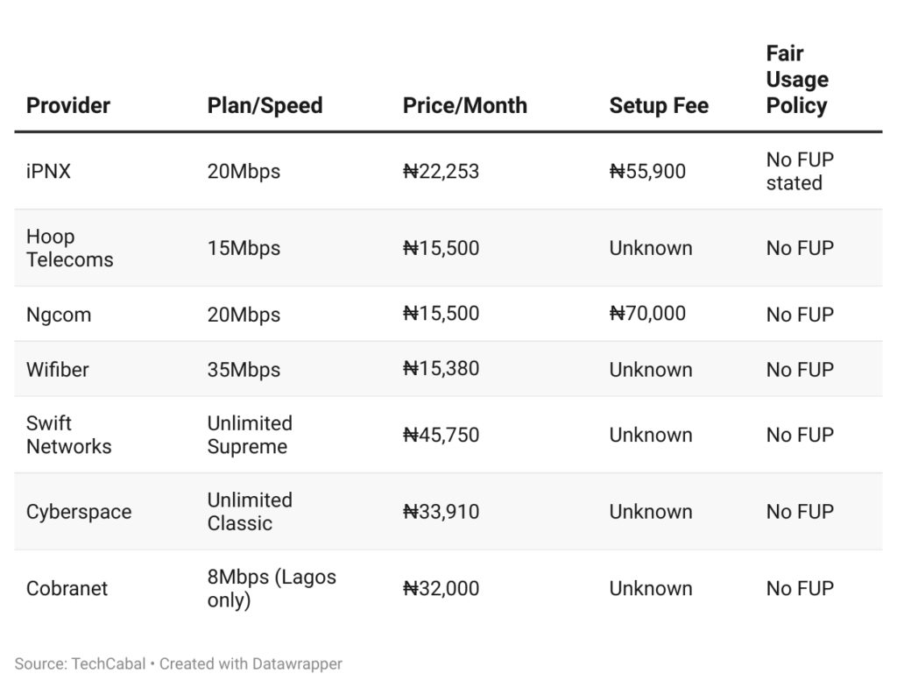Screen dimensions: 897x688
Task: Click the Provider column header
Action: click(68, 106)
